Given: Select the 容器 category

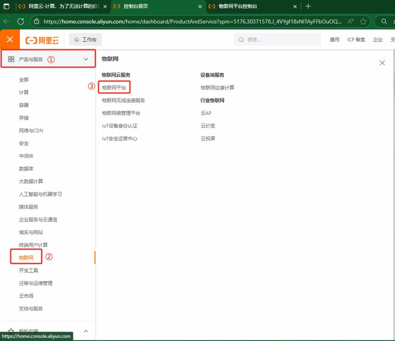Looking at the screenshot, I should click(24, 105).
